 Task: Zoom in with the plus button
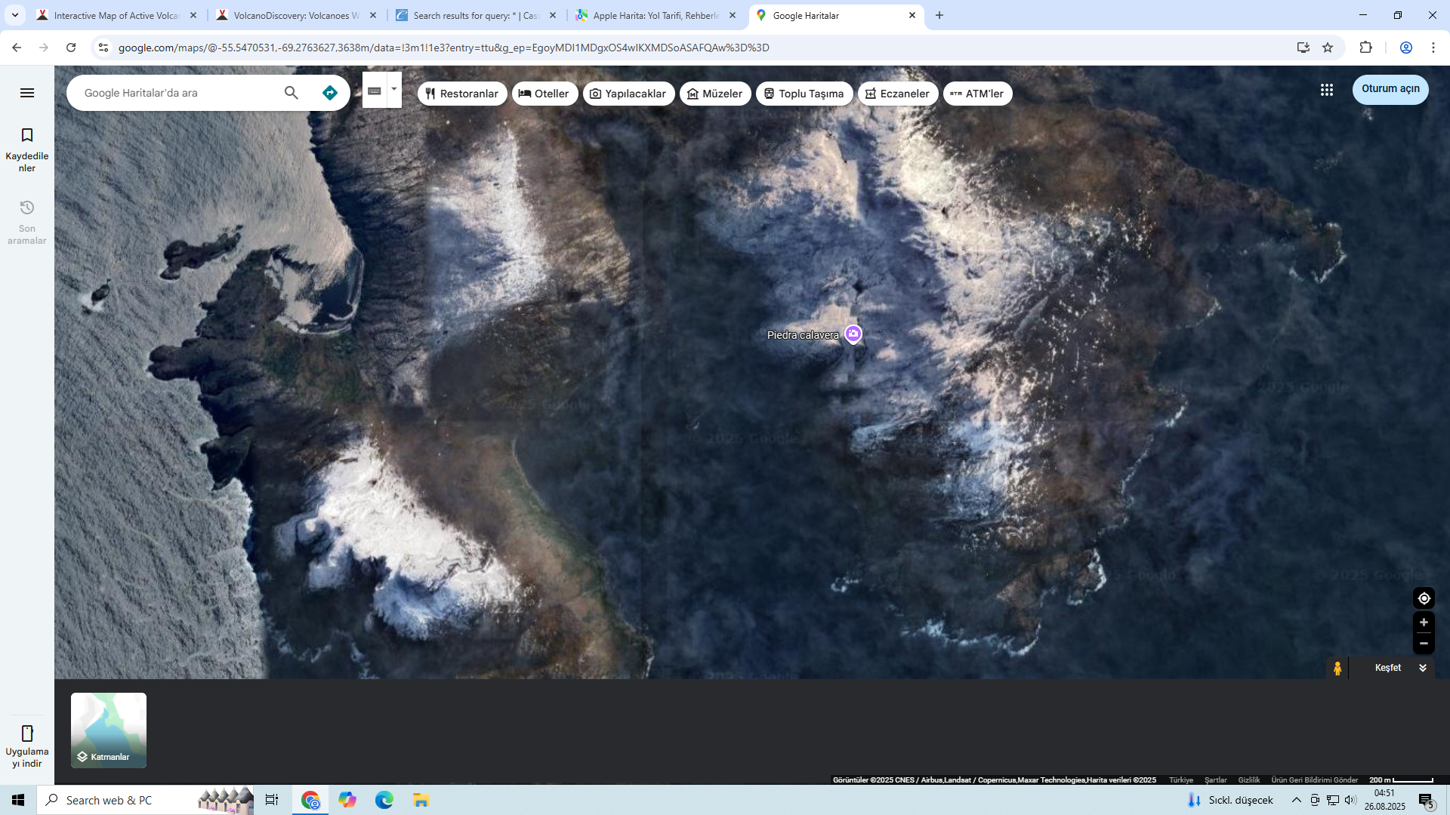coord(1424,623)
